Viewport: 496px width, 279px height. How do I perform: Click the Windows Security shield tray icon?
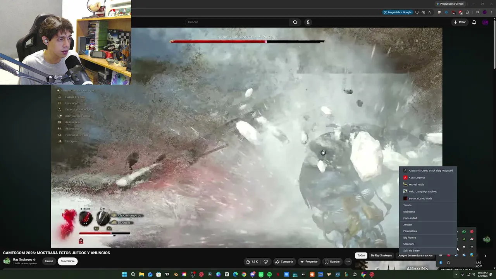pos(472,255)
